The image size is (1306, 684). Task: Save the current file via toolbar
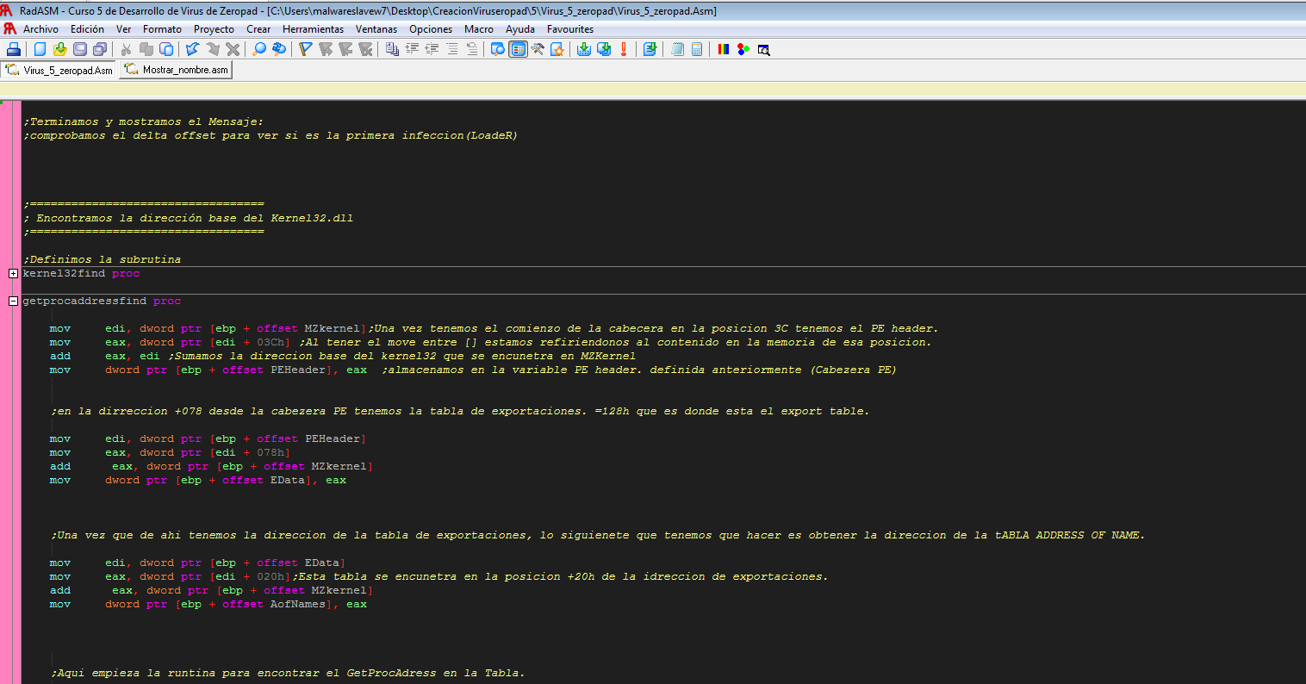click(x=80, y=49)
